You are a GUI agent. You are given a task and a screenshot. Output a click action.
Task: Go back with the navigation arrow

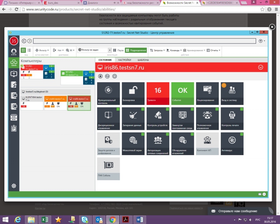[x=24, y=41]
